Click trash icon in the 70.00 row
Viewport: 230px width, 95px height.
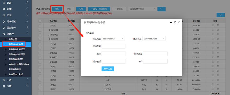coord(218,75)
